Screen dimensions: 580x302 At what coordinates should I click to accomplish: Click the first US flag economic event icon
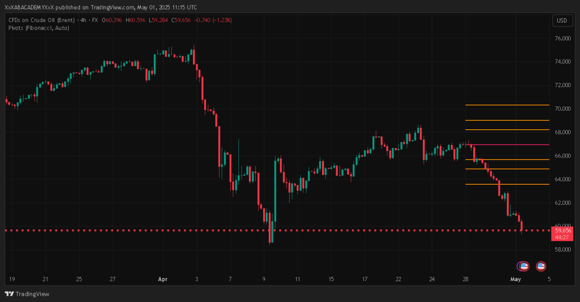pos(524,266)
